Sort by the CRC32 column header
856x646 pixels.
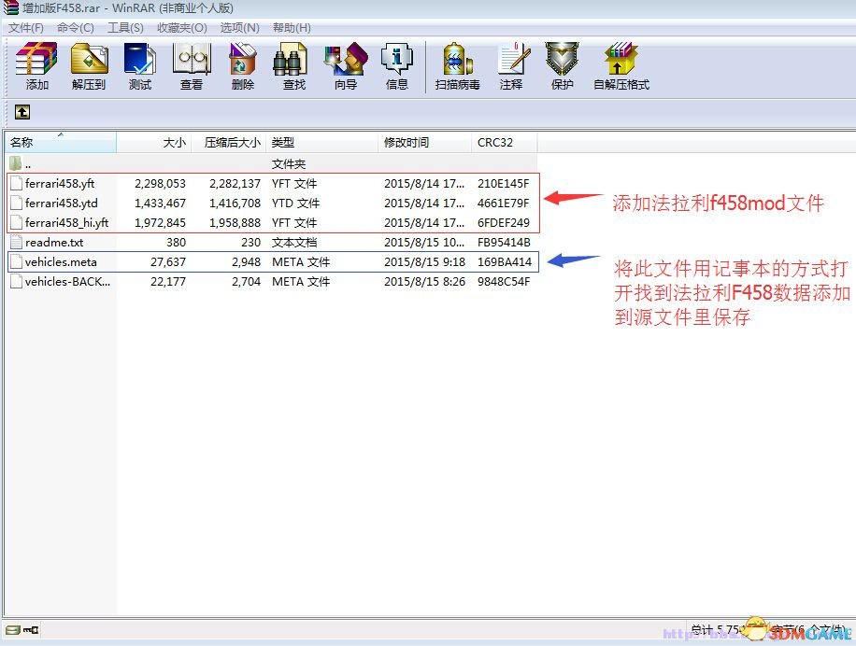505,142
